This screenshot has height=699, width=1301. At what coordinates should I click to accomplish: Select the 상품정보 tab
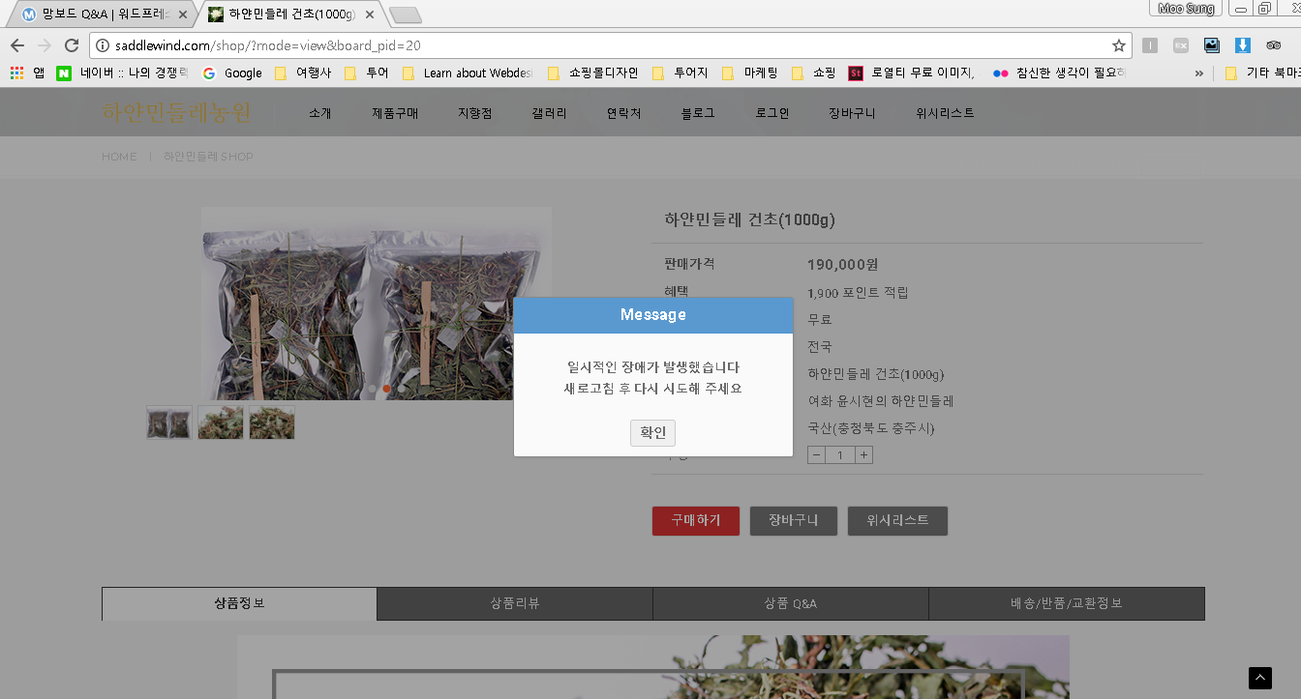[239, 603]
